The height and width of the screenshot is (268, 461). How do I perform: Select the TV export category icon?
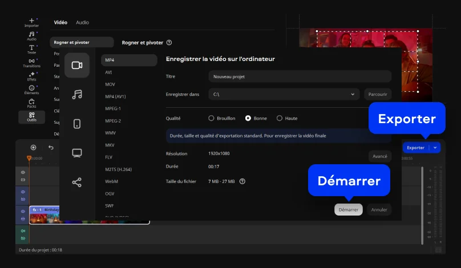click(x=77, y=153)
